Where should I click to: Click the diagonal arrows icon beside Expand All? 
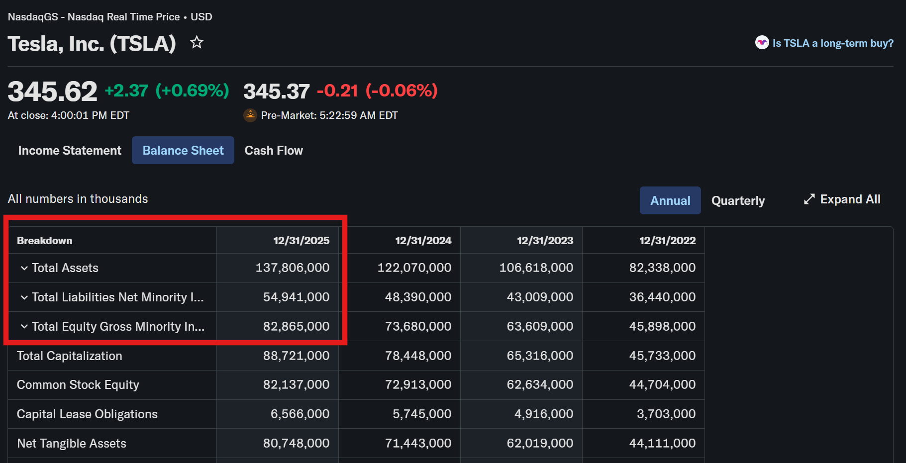pyautogui.click(x=809, y=199)
